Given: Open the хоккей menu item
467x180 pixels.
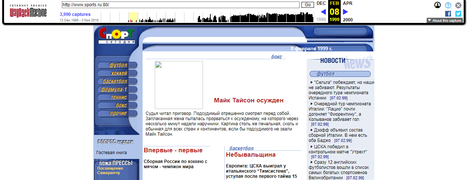Looking at the screenshot, I should pyautogui.click(x=117, y=73).
